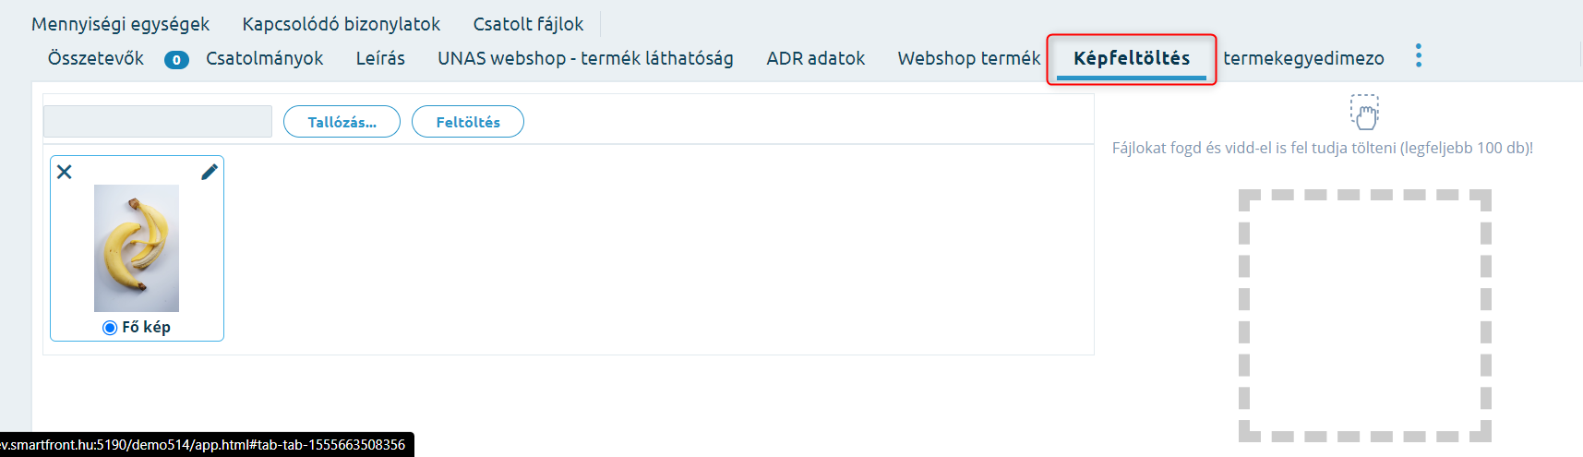Switch to the Összetevők tab
Image resolution: width=1583 pixels, height=457 pixels.
pyautogui.click(x=96, y=58)
